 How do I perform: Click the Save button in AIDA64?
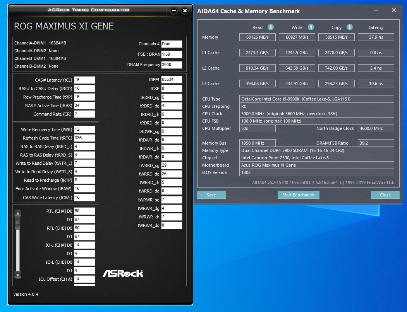[x=211, y=195]
